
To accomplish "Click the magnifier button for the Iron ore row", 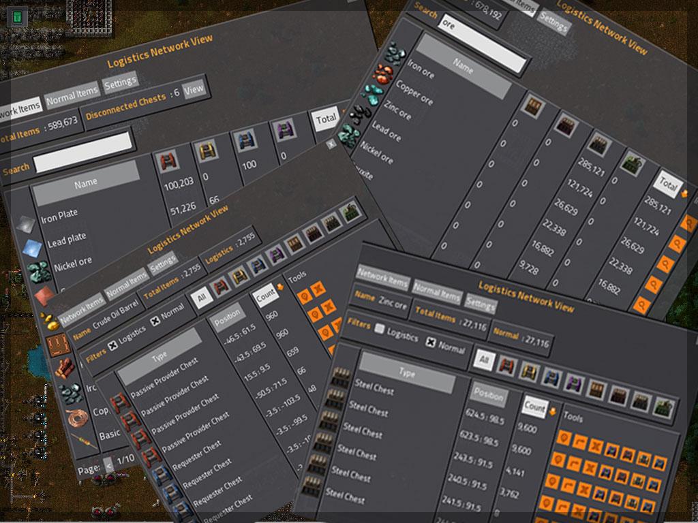I will pos(688,223).
